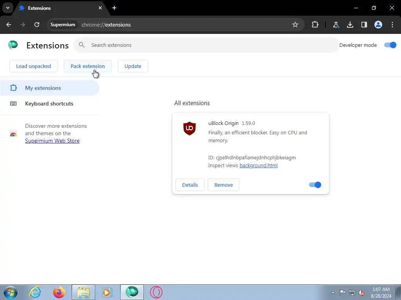Click Load unpacked button
The width and height of the screenshot is (401, 300).
(34, 66)
